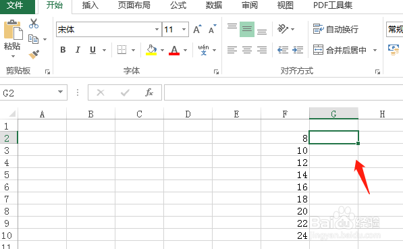The width and height of the screenshot is (403, 249).
Task: Open fill color dropdown arrow
Action: [x=162, y=50]
